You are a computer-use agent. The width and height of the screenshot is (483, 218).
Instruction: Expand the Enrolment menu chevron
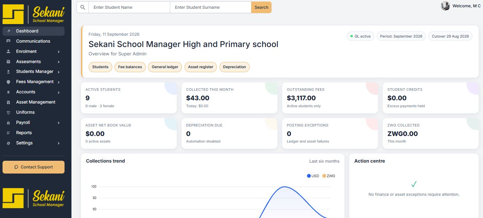tap(59, 52)
